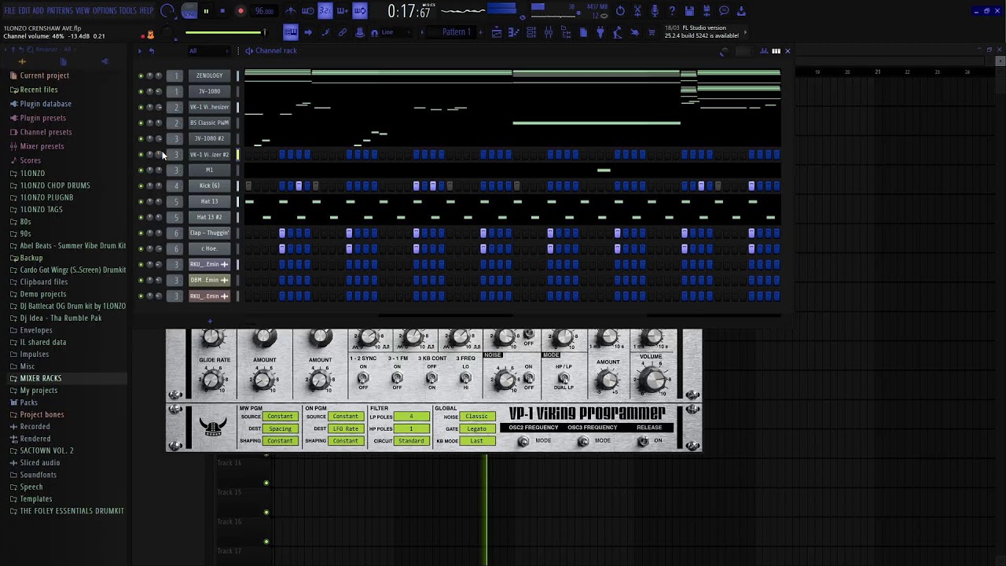The width and height of the screenshot is (1006, 566).
Task: Toggle the countdown 3-2-1 icon
Action: [325, 11]
